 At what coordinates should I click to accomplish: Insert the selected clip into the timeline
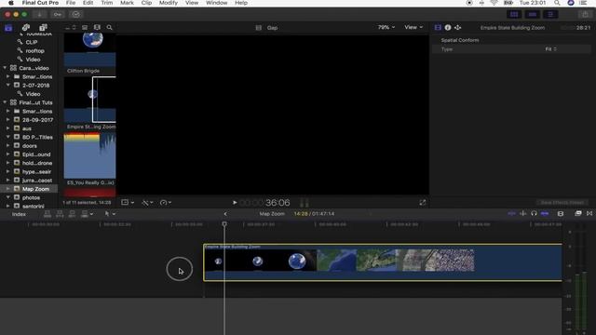click(x=60, y=214)
